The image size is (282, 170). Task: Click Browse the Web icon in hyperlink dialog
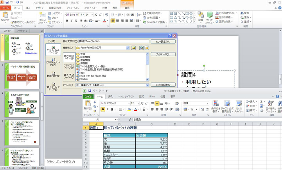pyautogui.click(x=141, y=48)
